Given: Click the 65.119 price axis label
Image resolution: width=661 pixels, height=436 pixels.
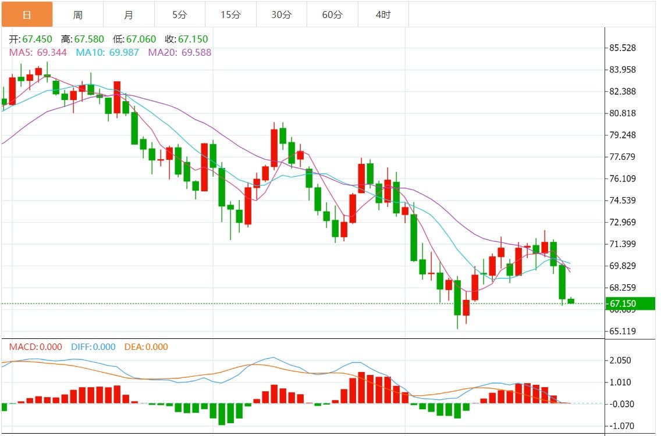Looking at the screenshot, I should (x=623, y=331).
